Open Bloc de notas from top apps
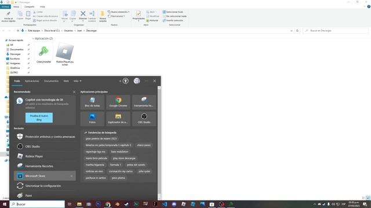This screenshot has height=208, width=371. [92, 102]
